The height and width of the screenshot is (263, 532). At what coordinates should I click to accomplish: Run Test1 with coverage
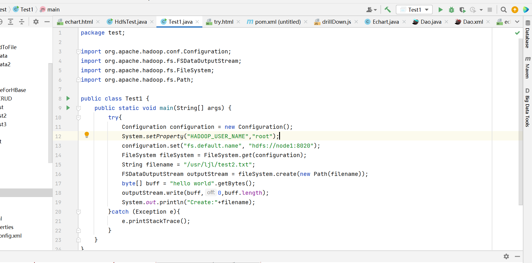coord(462,10)
